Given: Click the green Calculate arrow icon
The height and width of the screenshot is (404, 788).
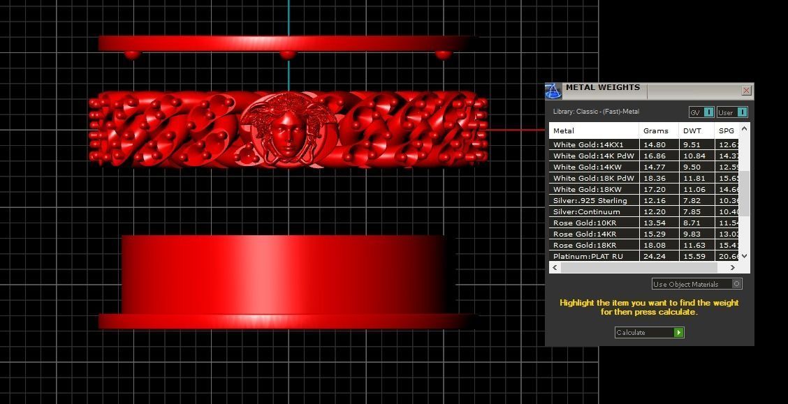Looking at the screenshot, I should (678, 332).
